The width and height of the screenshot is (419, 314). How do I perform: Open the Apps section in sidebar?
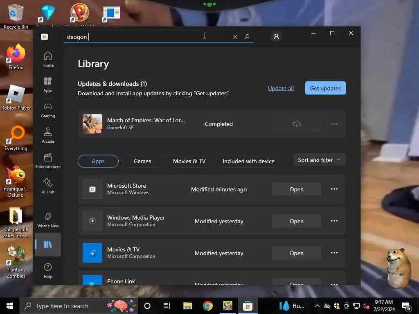coord(48,85)
